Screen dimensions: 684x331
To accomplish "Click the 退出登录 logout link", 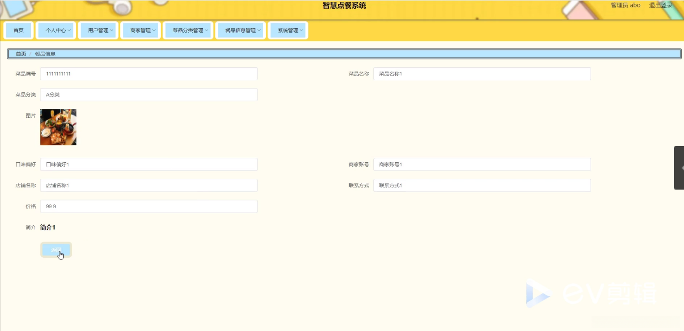I will (x=661, y=5).
